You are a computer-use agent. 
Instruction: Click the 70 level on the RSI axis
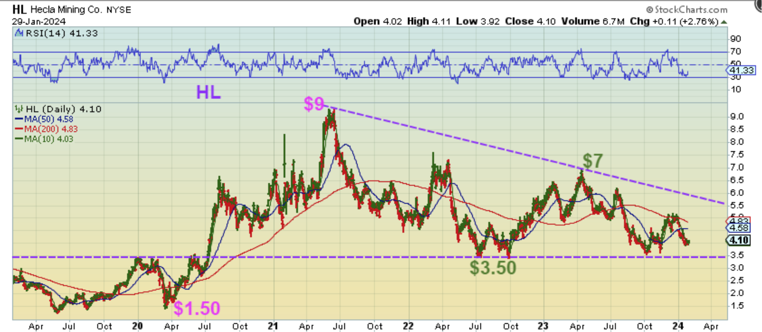(x=736, y=52)
